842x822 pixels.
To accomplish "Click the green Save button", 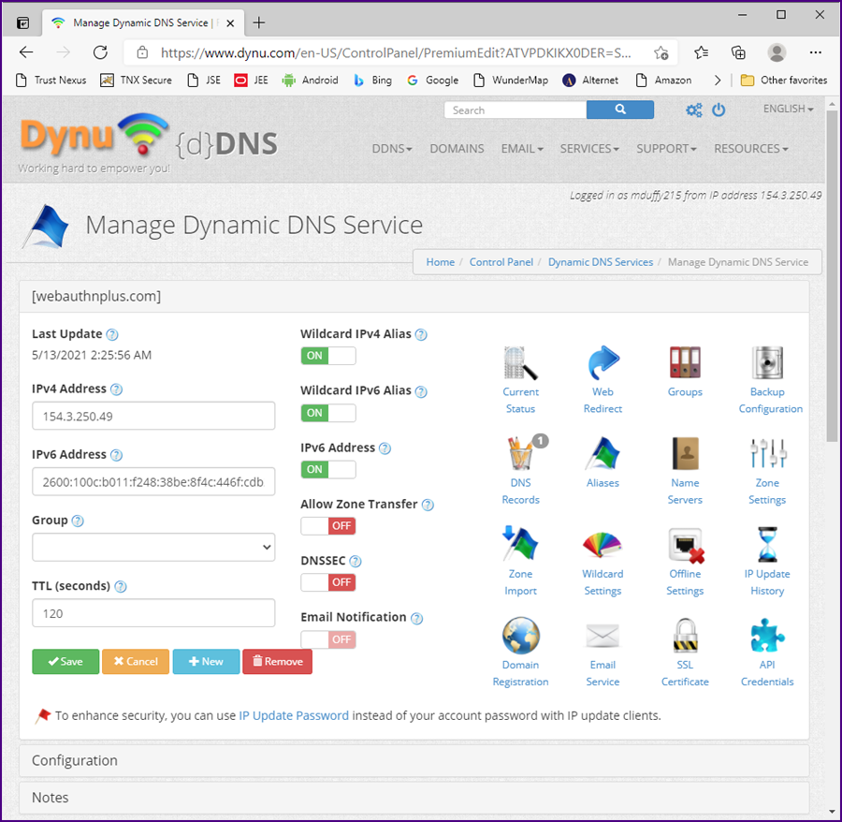I will coord(65,661).
